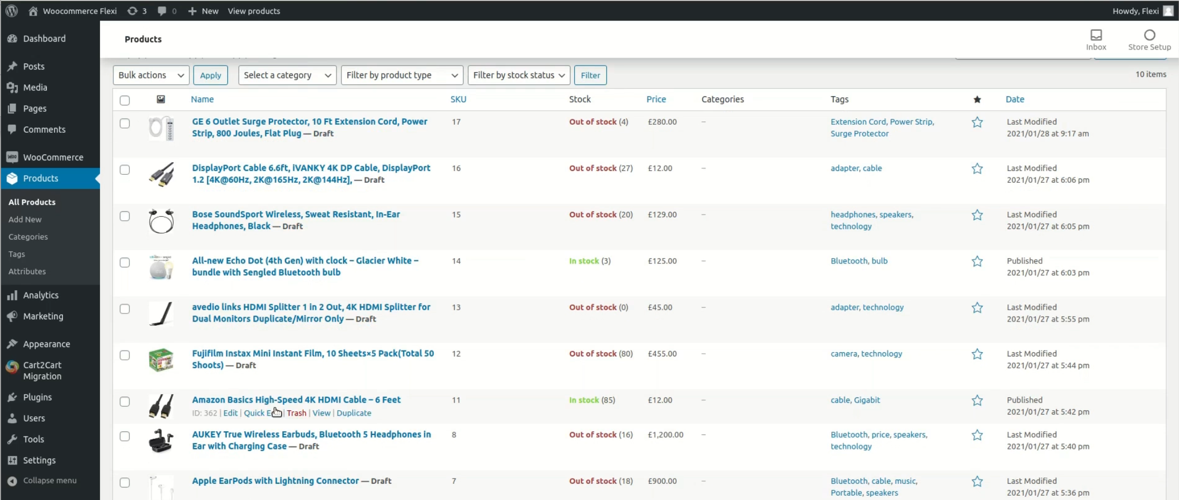Screen dimensions: 1179x500
Task: Open the Inbox icon
Action: [x=1096, y=35]
